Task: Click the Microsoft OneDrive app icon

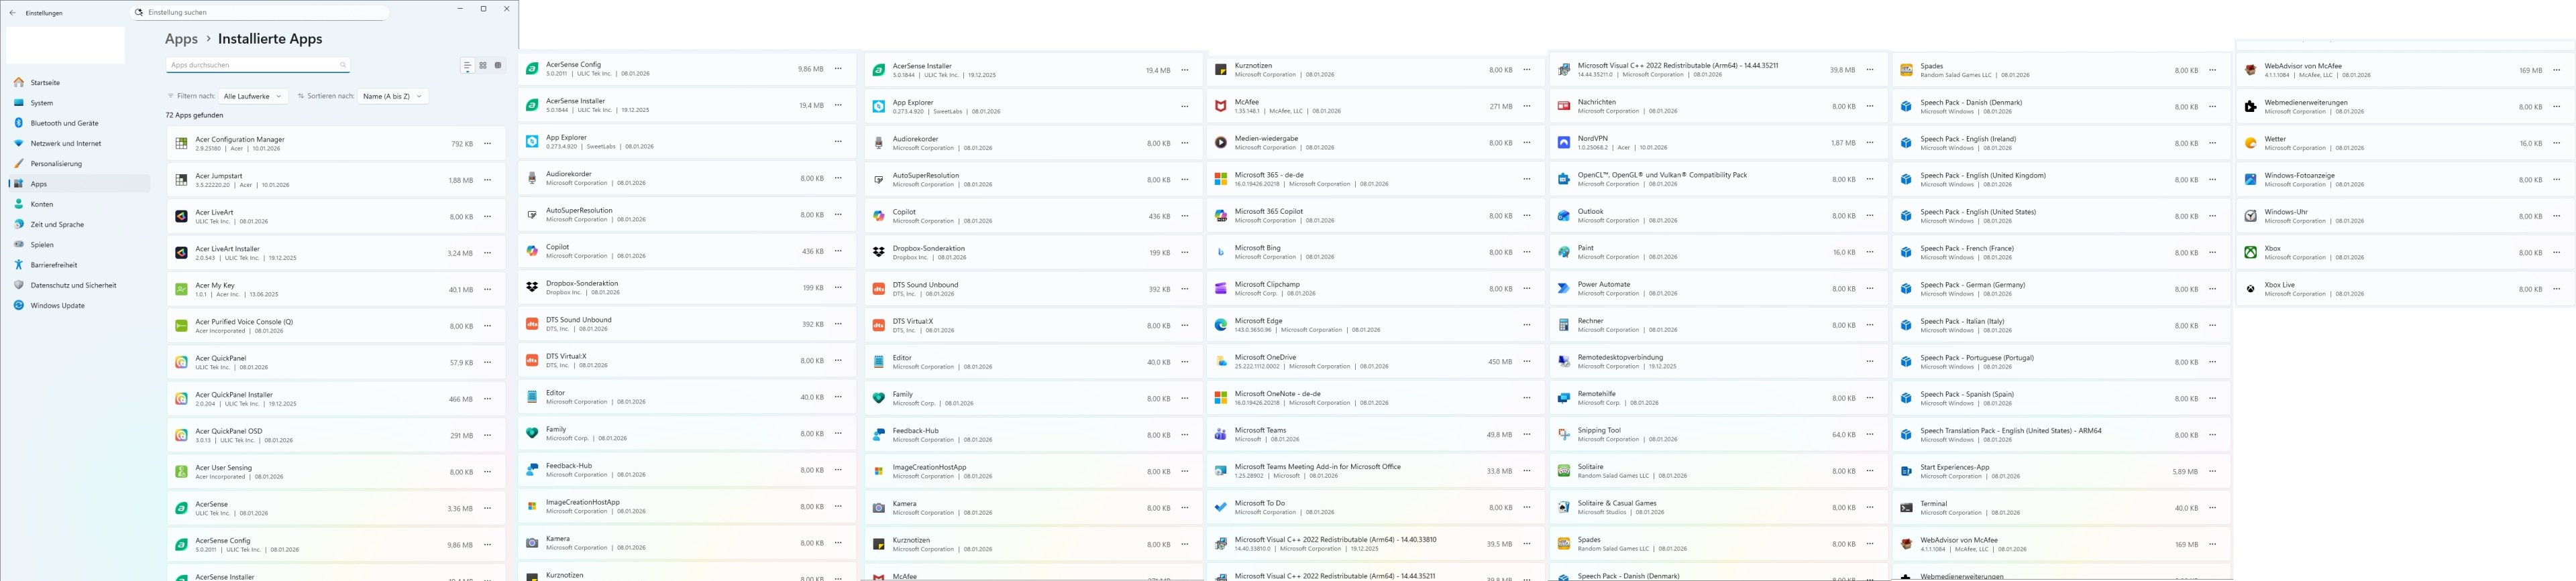Action: (x=1220, y=361)
